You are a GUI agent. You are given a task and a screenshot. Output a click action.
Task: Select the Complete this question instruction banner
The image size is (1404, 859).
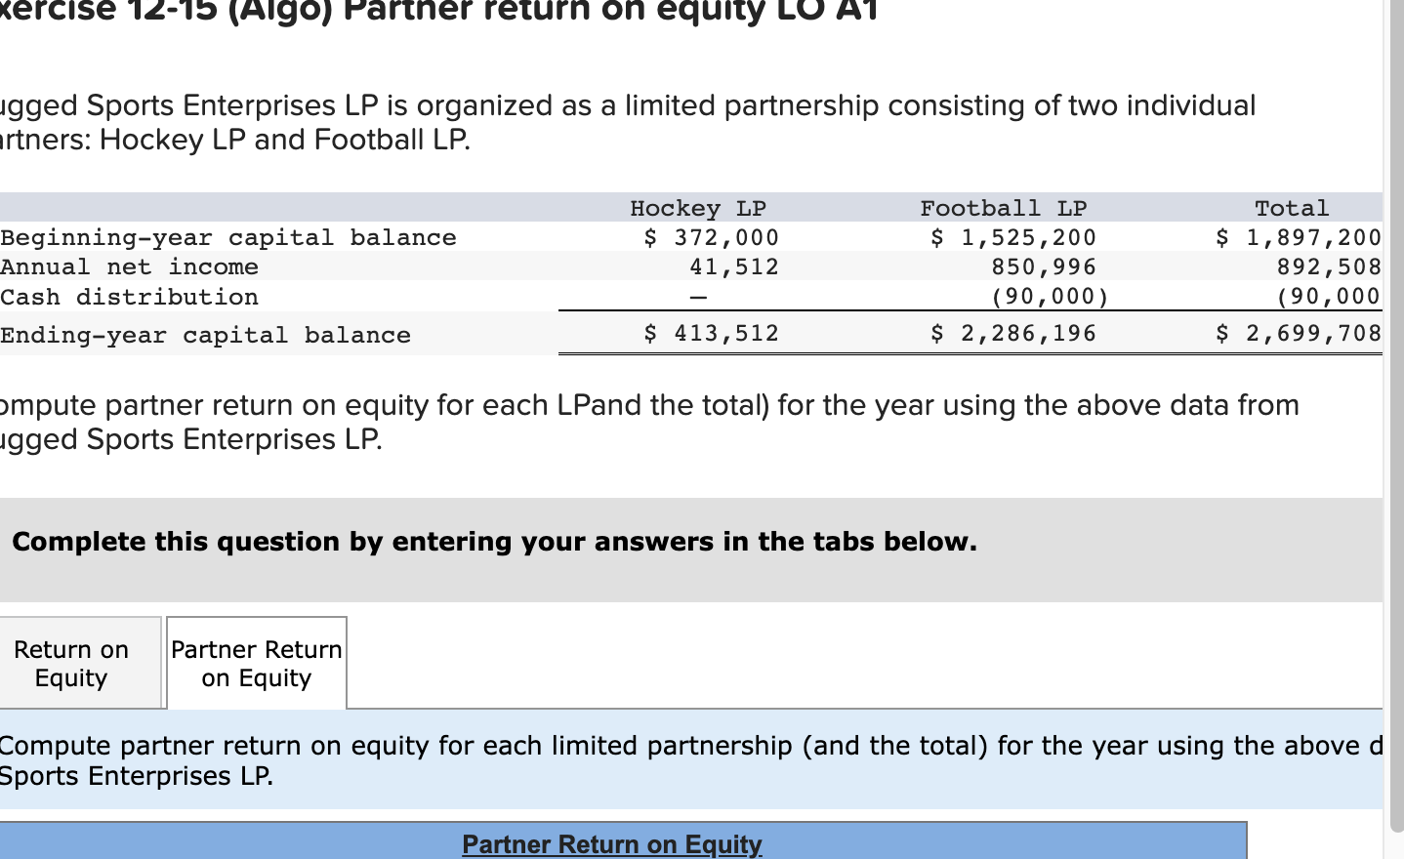pos(494,542)
